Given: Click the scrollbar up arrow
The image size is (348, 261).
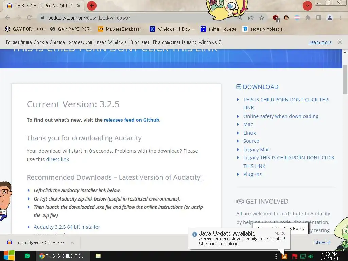Looking at the screenshot, I should click(345, 52).
